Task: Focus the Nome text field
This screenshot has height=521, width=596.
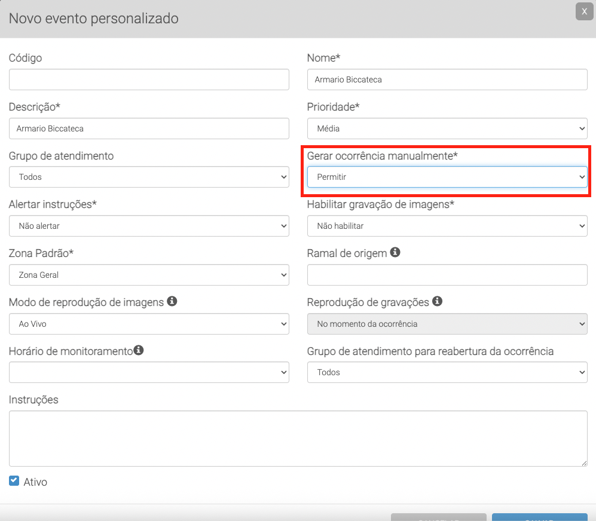Action: click(447, 79)
